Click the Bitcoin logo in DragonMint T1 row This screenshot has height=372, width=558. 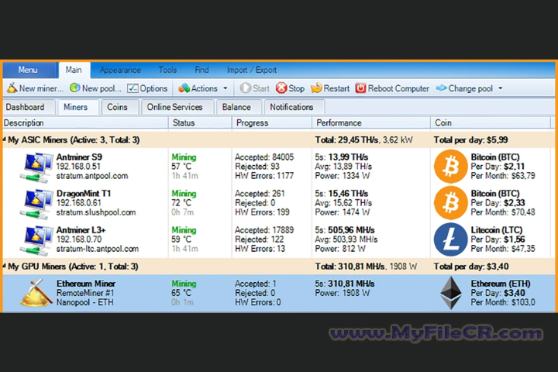point(450,203)
